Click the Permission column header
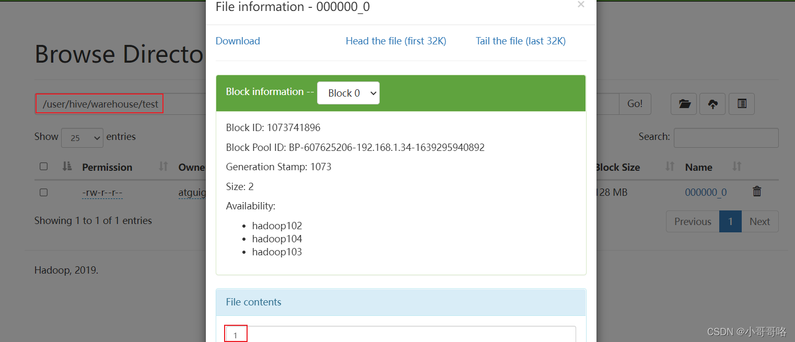 107,167
